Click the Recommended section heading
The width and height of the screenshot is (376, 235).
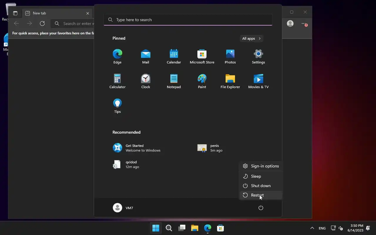coord(127,132)
